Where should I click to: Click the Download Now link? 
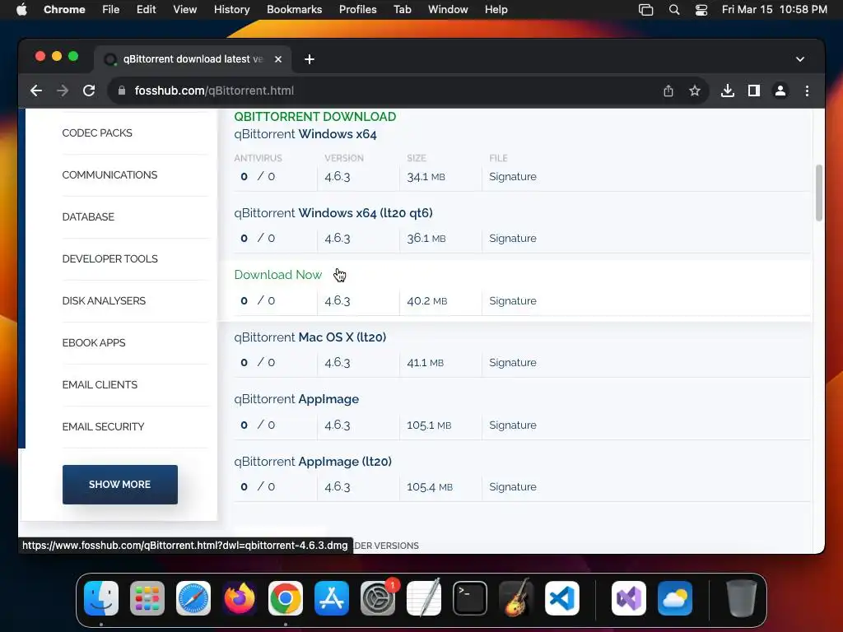pyautogui.click(x=278, y=275)
